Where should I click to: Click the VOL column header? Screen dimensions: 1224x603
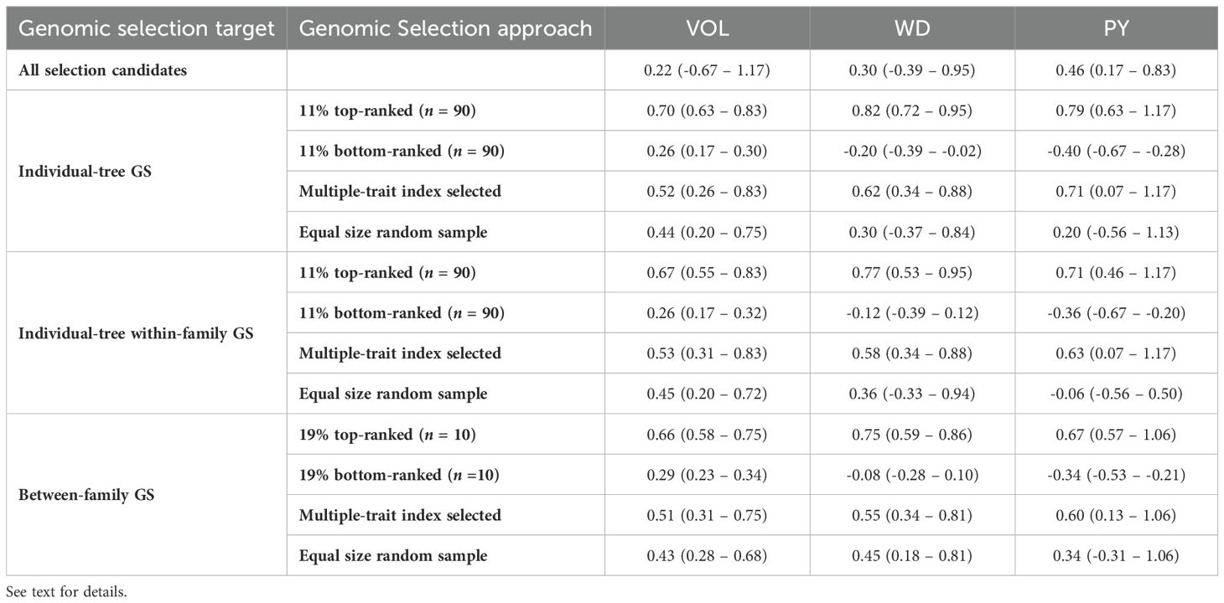pos(707,28)
